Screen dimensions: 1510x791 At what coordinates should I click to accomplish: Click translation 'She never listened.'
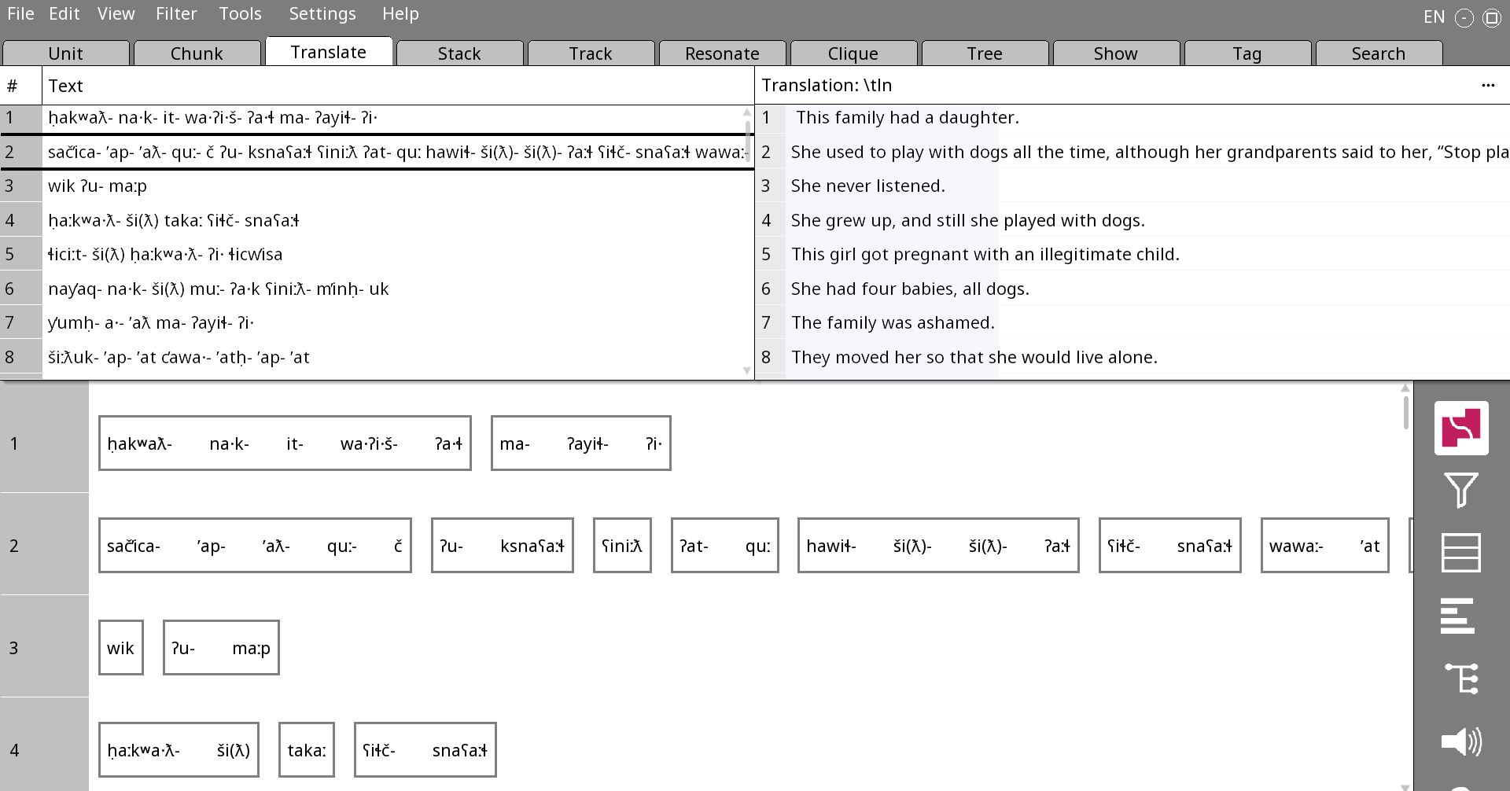[x=868, y=186]
